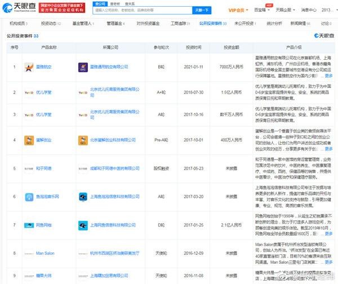Open 成都和于同德中医药有限公司 company link
Viewport: 338px width, 284px height.
pyautogui.click(x=115, y=168)
